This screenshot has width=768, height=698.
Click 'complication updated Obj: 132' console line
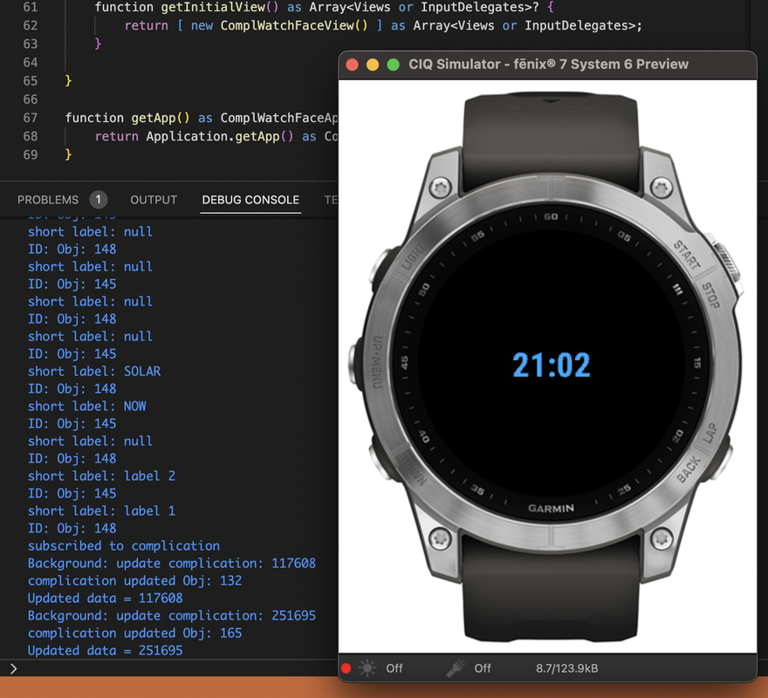134,580
